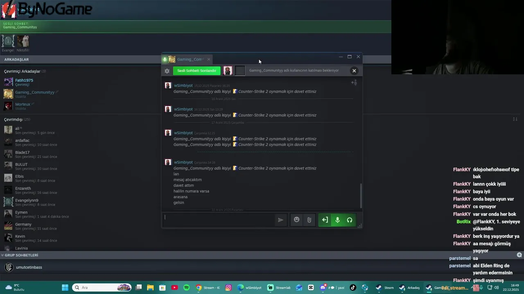Select the Gaming_Com chat tab
524x294 pixels.
(186, 59)
